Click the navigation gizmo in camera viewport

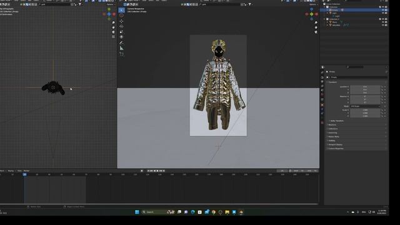pyautogui.click(x=311, y=14)
